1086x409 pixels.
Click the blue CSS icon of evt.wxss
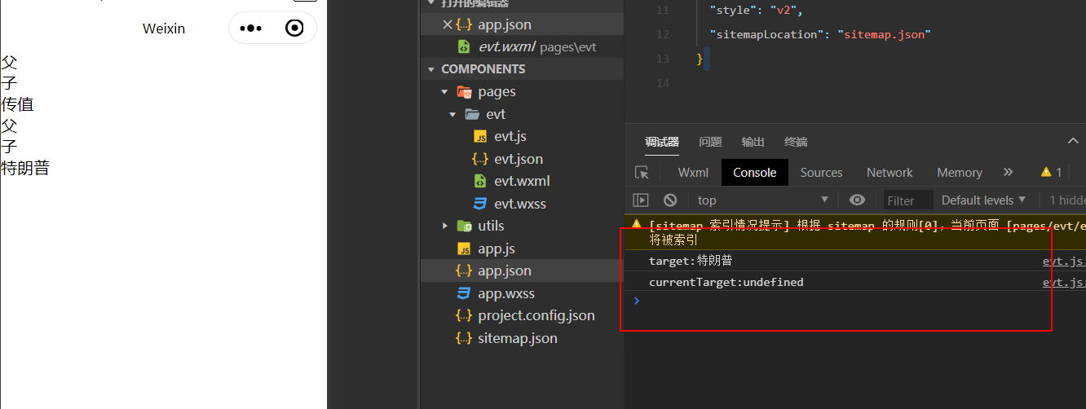click(480, 204)
